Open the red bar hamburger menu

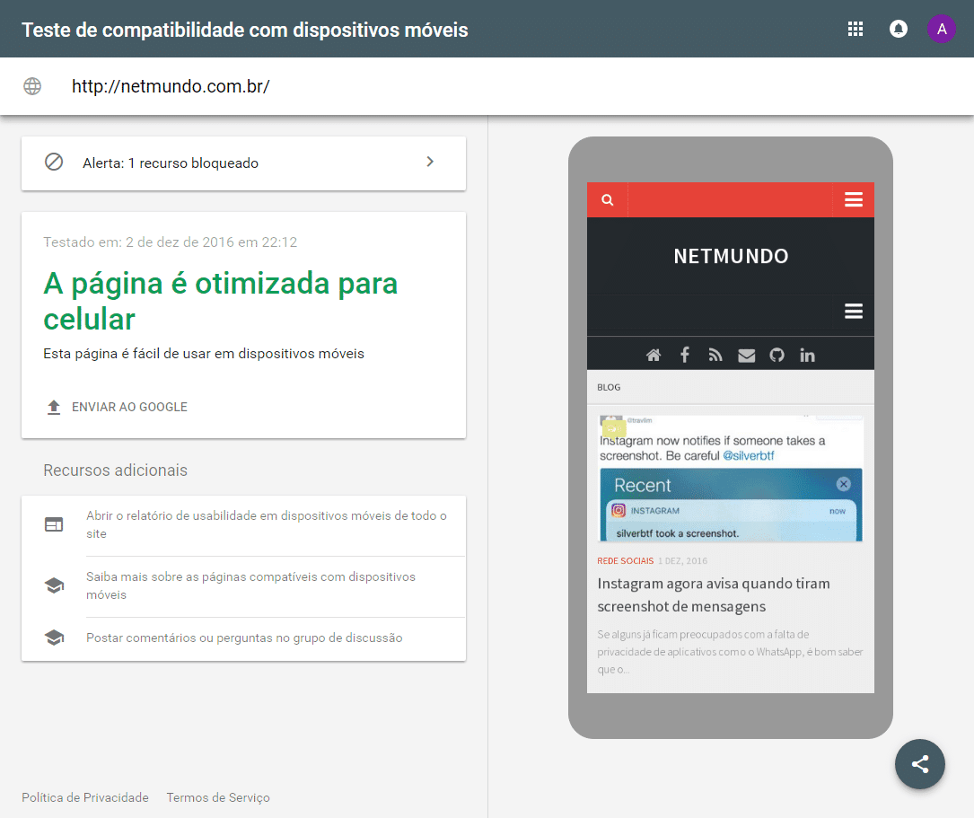point(854,199)
